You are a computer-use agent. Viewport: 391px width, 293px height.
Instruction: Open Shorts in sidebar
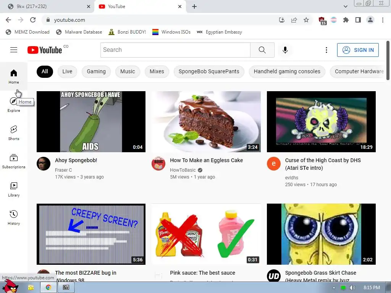(14, 133)
